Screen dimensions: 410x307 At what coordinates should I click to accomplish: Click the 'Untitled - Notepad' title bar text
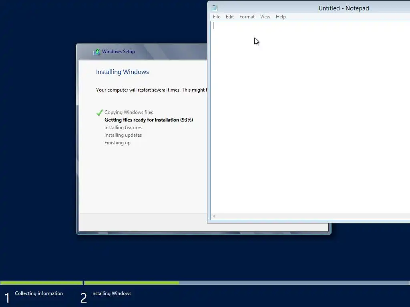coord(344,8)
